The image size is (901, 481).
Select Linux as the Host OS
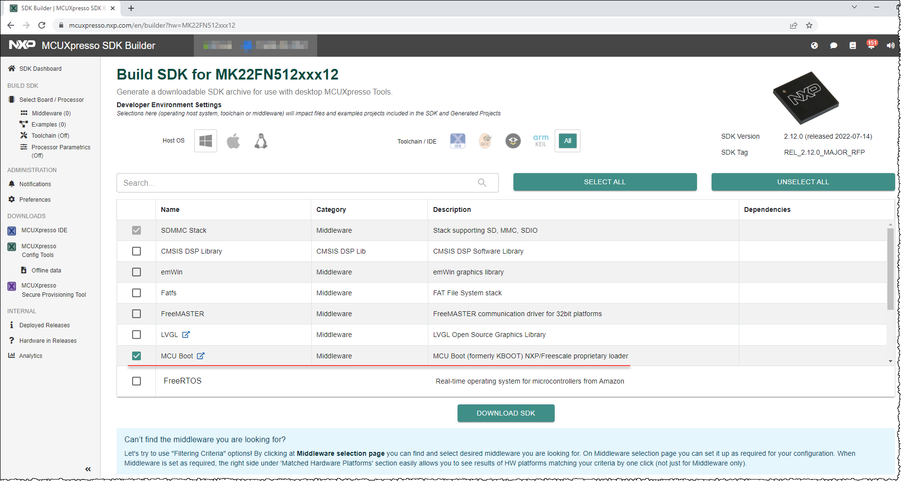261,141
